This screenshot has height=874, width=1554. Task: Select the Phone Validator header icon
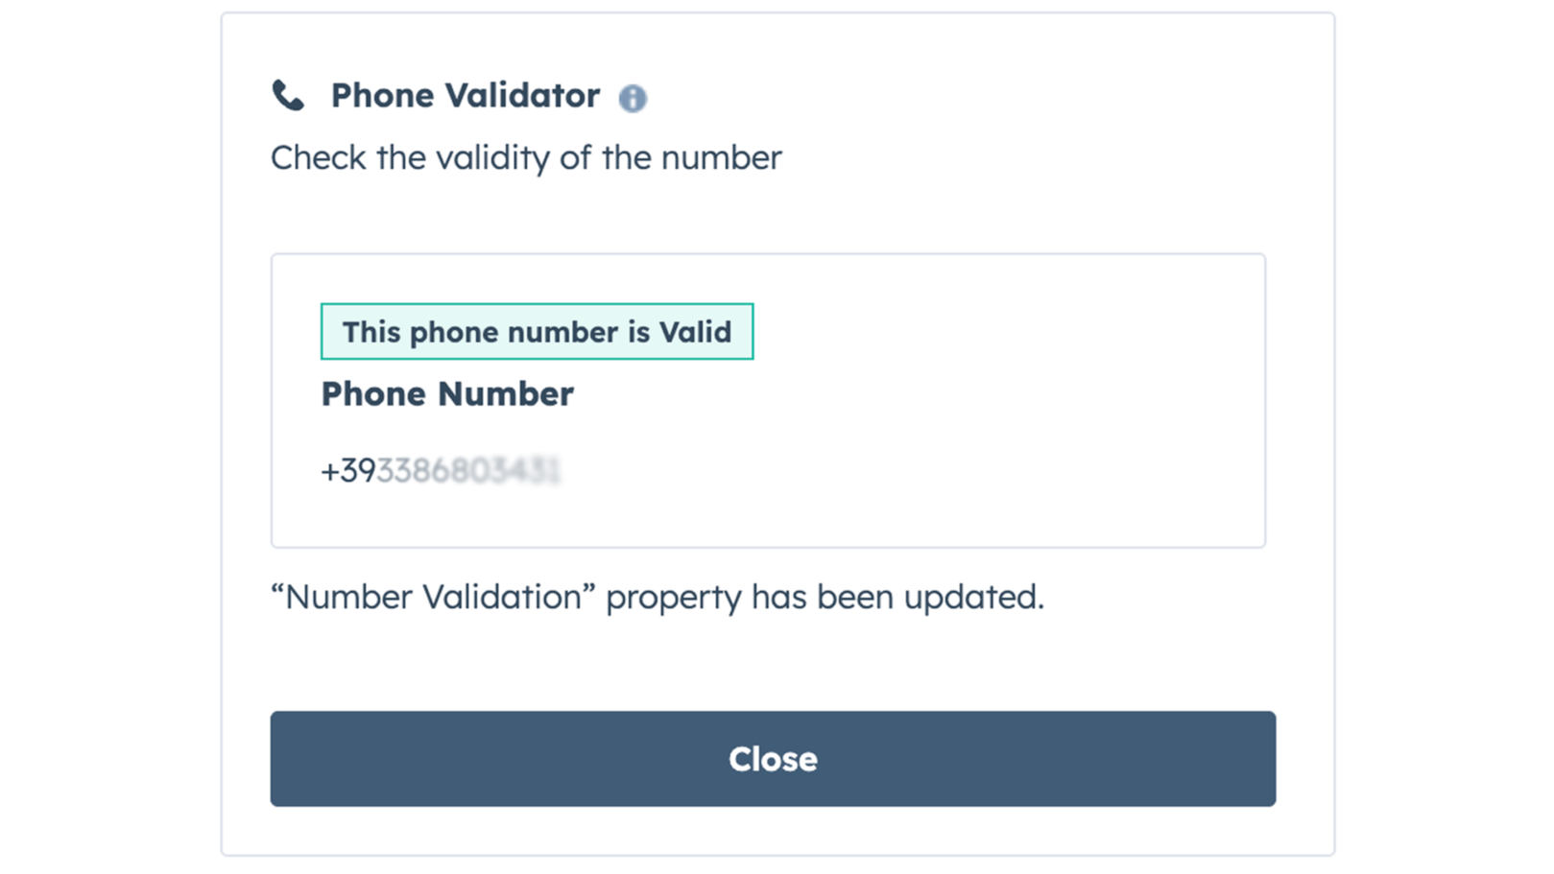287,94
